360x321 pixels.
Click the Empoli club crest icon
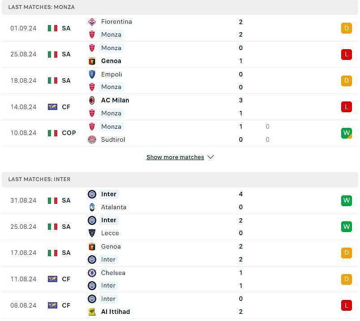[x=92, y=74]
